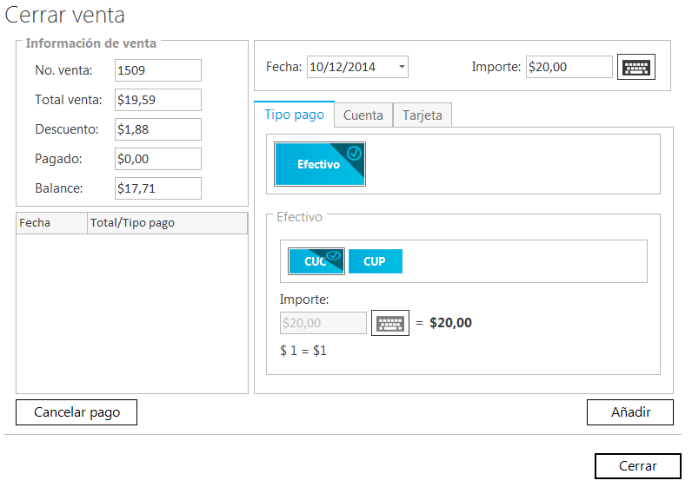Click the Descuento value field
This screenshot has height=487, width=692.
[157, 129]
